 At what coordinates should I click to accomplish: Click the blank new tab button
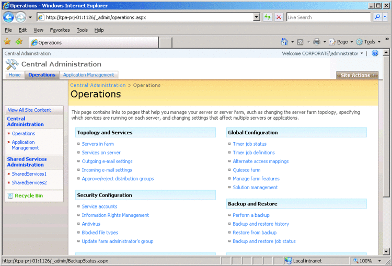(165, 42)
